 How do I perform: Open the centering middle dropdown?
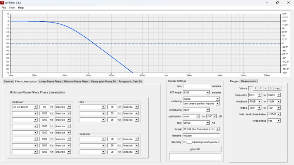201,99
